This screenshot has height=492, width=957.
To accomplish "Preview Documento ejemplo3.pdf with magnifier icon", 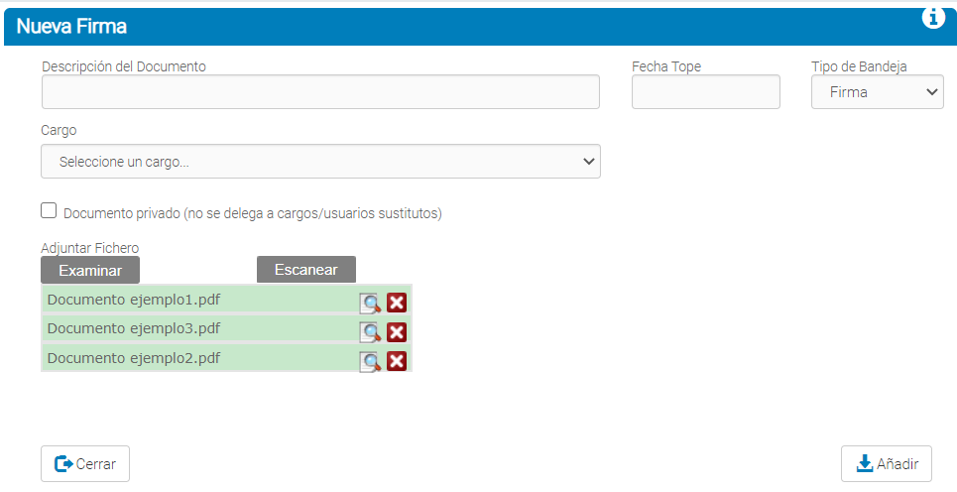I will point(370,332).
